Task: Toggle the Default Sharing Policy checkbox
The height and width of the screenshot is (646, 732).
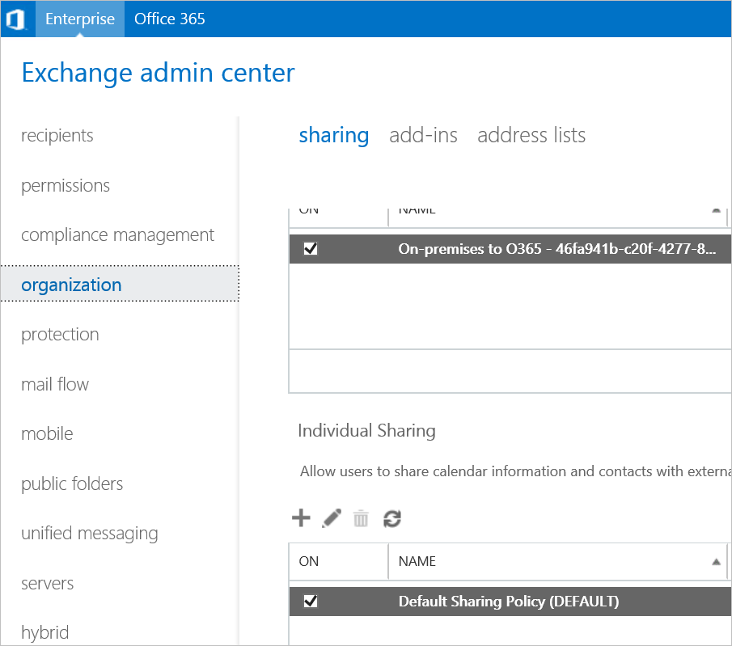Action: (311, 601)
